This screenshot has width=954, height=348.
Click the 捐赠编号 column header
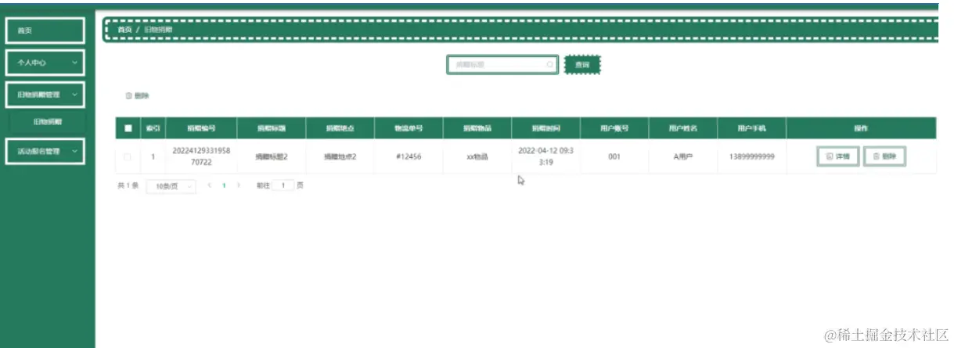(201, 128)
